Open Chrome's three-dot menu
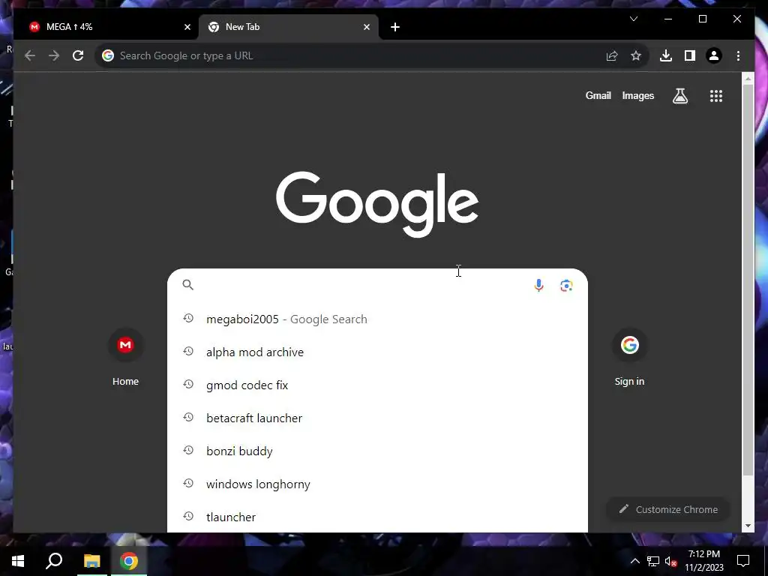Image resolution: width=768 pixels, height=576 pixels. tap(738, 55)
